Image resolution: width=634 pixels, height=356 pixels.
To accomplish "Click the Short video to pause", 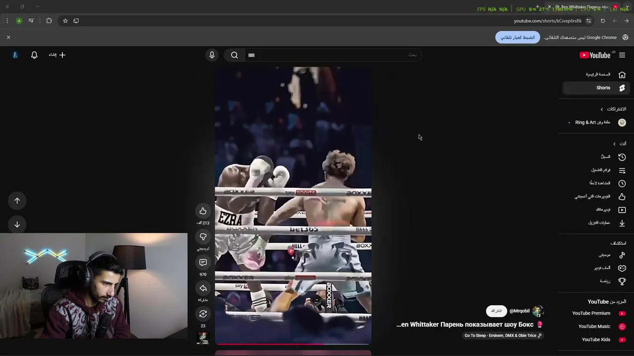I will (x=293, y=205).
